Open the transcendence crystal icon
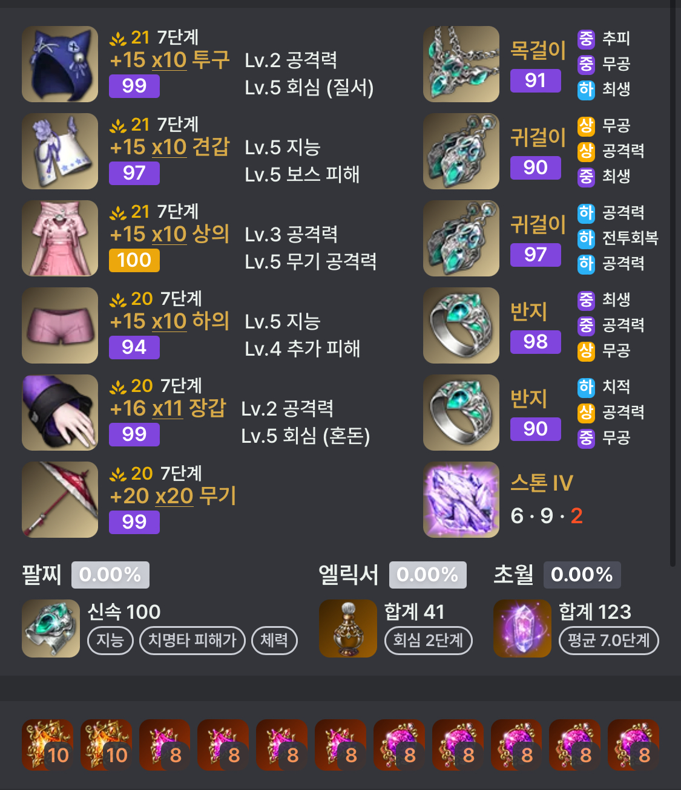Image resolution: width=681 pixels, height=790 pixels. (x=522, y=628)
